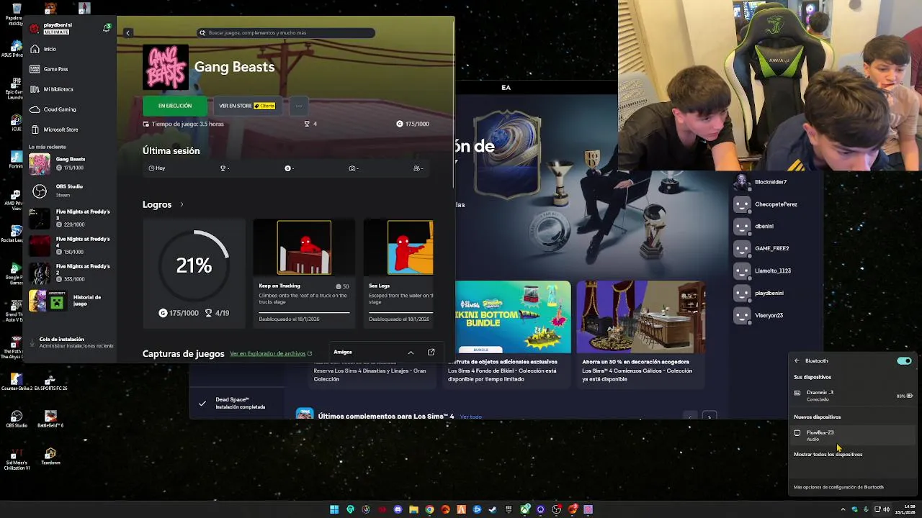Open Battlefield 6 desktop shortcut
This screenshot has width=922, height=518.
[50, 419]
